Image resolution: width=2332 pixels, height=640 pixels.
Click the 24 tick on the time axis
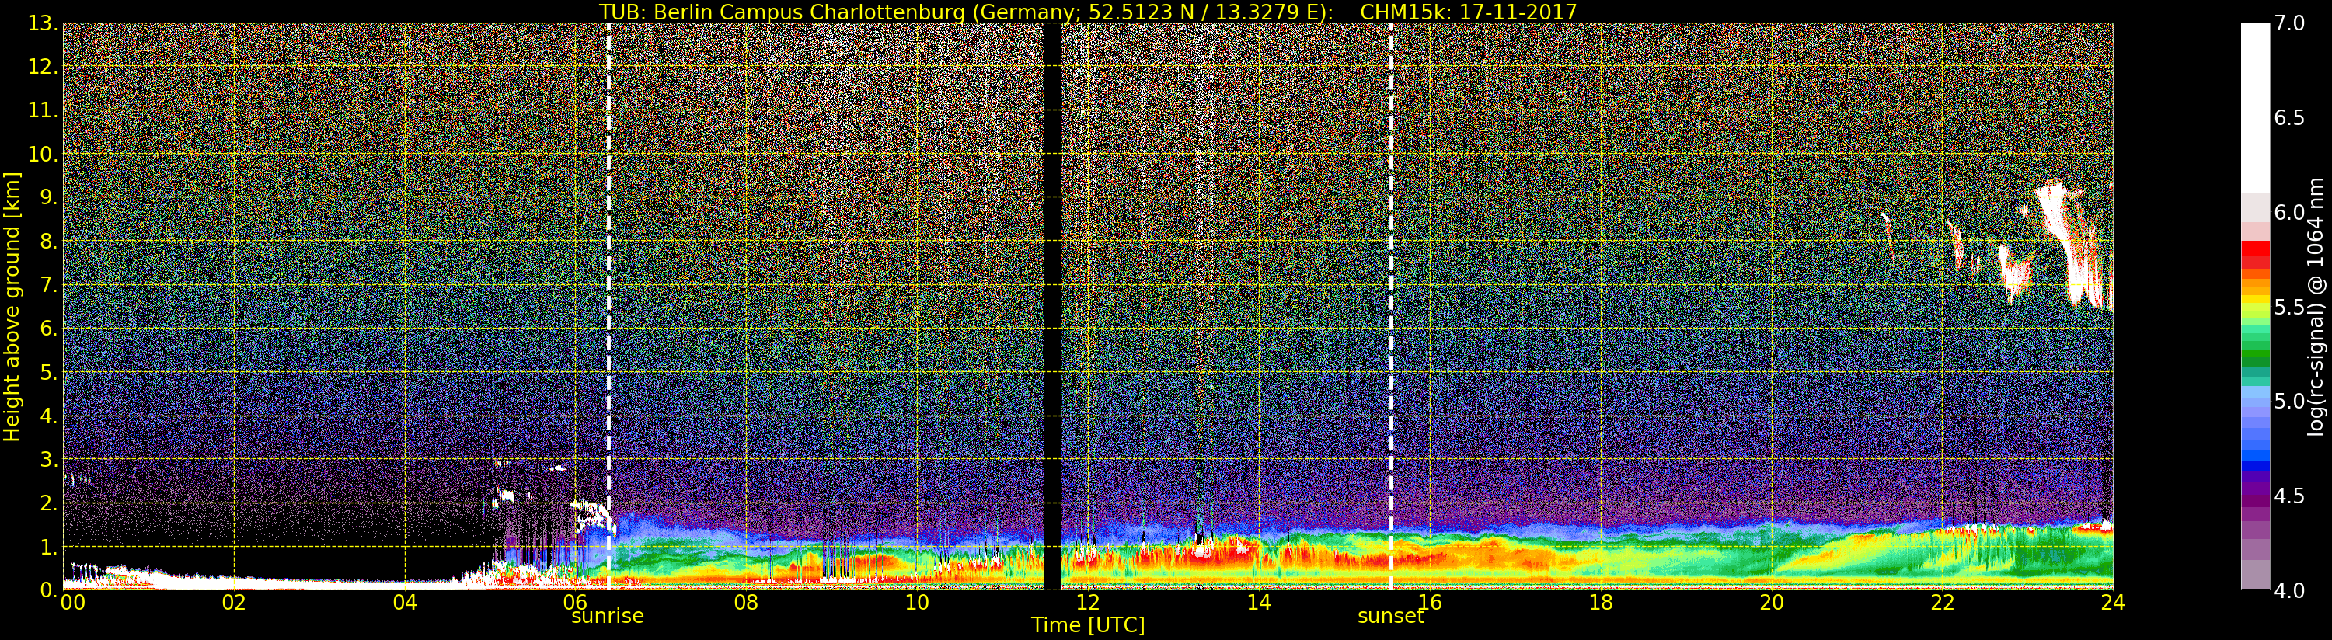pos(2112,603)
